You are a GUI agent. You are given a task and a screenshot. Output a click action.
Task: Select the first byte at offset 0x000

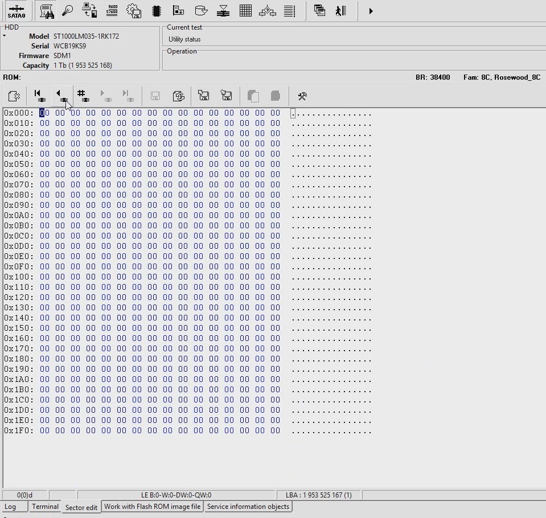click(44, 113)
